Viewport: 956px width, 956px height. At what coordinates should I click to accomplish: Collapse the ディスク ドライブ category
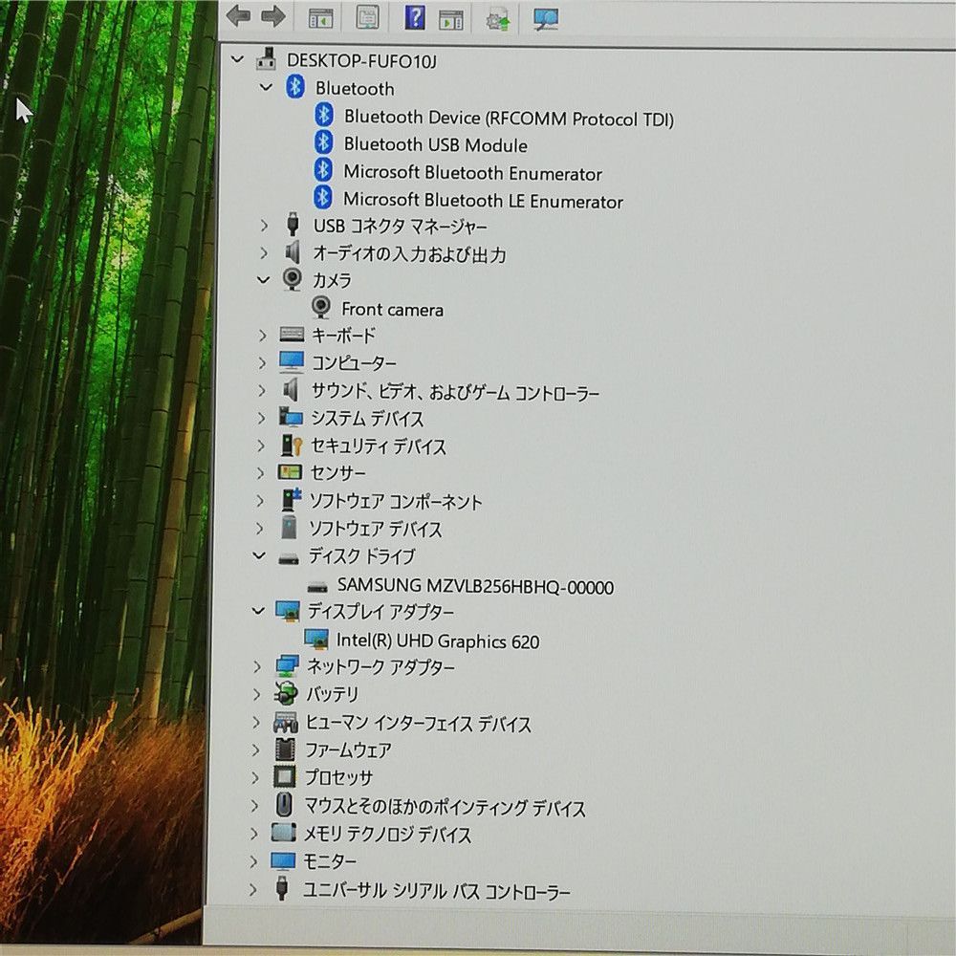(260, 555)
